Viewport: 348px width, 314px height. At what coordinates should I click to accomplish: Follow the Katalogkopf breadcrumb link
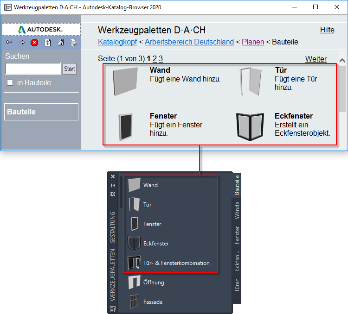pyautogui.click(x=117, y=42)
